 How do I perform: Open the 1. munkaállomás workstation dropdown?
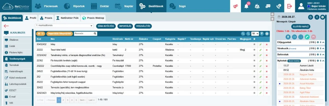point(64,26)
